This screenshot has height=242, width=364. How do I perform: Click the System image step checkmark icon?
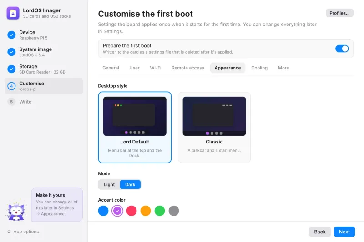pos(11,52)
